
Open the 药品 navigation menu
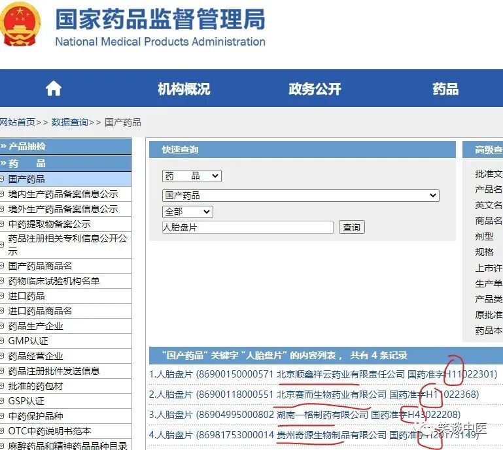point(445,89)
